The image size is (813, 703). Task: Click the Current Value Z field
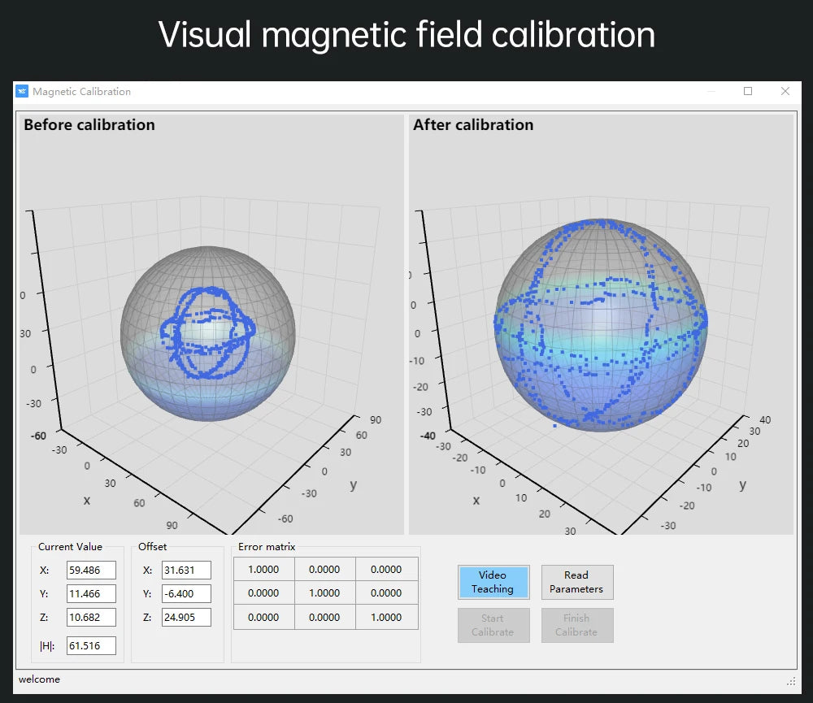pos(91,617)
